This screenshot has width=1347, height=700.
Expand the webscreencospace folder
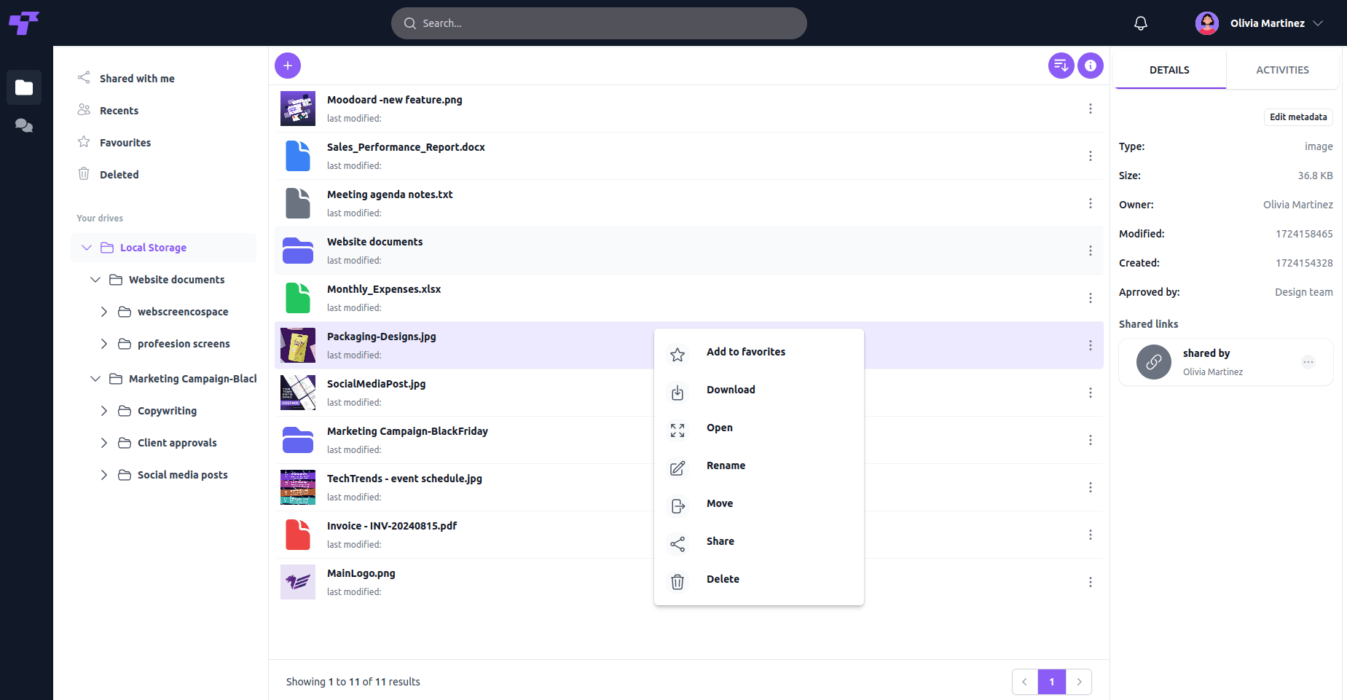pos(104,311)
